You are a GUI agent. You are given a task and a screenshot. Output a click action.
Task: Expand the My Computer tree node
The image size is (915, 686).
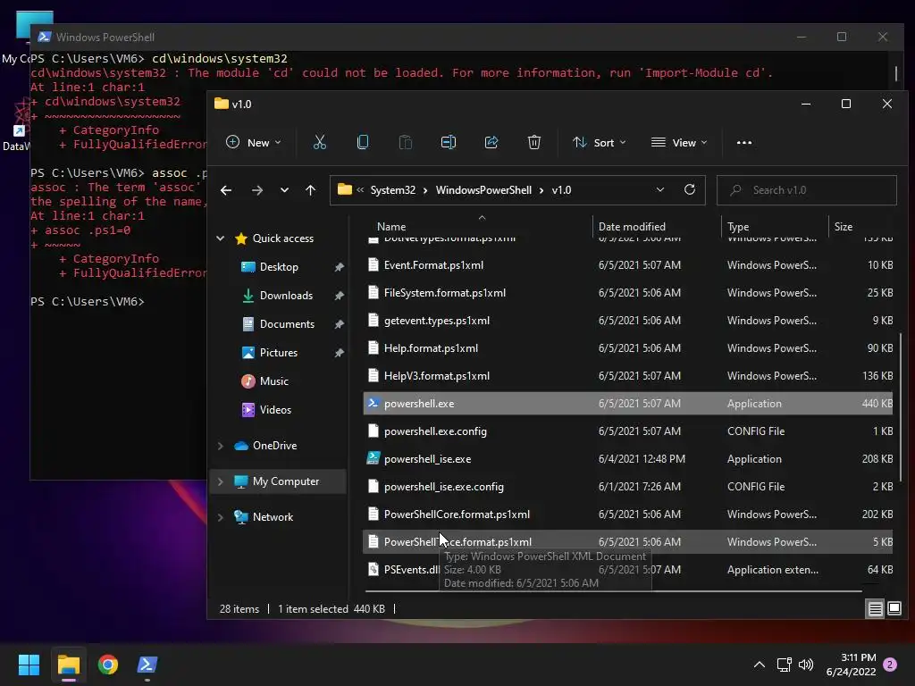[221, 481]
